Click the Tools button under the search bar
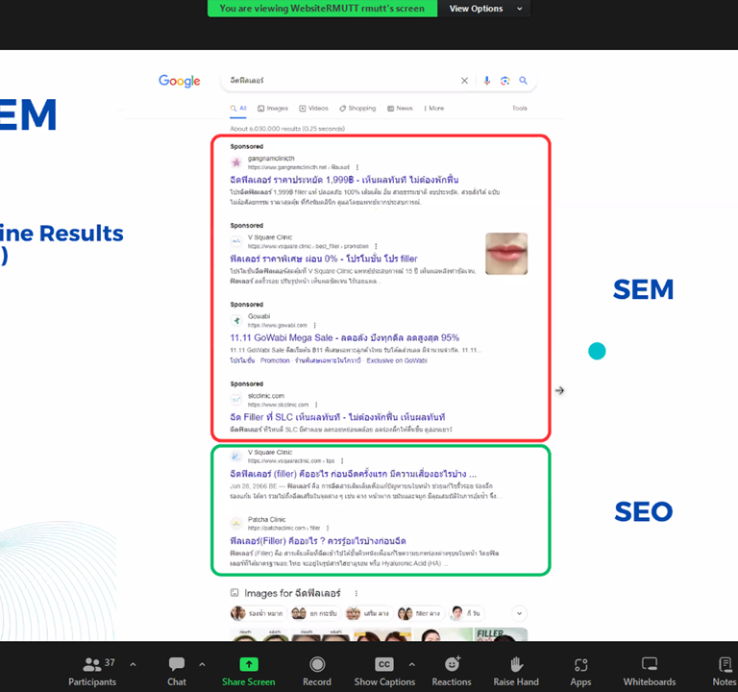 click(x=520, y=109)
